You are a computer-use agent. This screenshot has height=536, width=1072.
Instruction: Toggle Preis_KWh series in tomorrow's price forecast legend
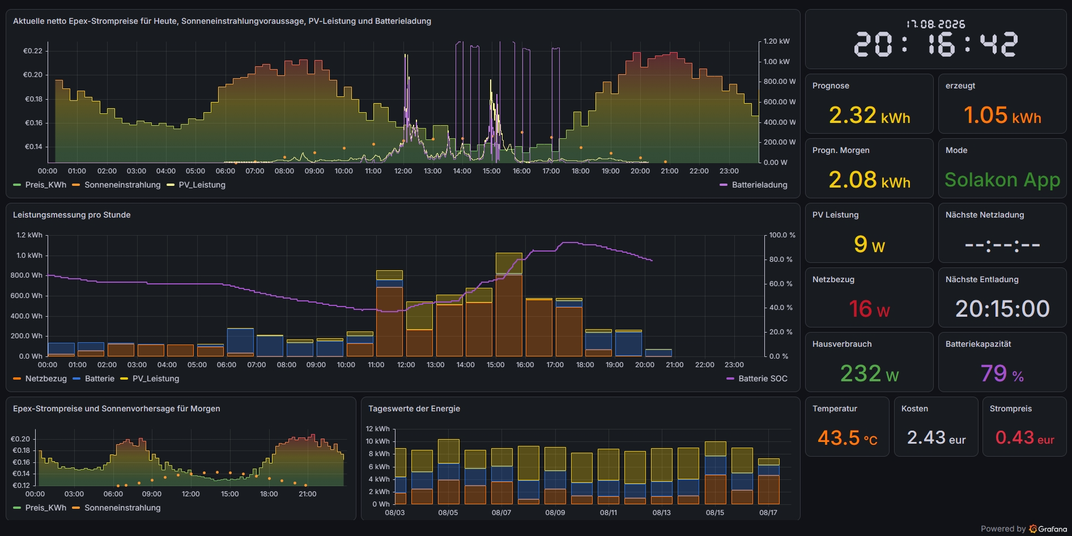(45, 508)
